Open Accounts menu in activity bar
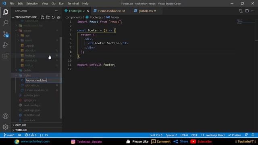 tap(5, 116)
